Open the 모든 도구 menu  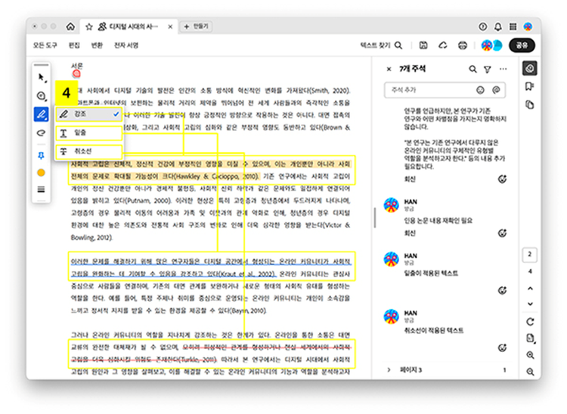(x=45, y=45)
